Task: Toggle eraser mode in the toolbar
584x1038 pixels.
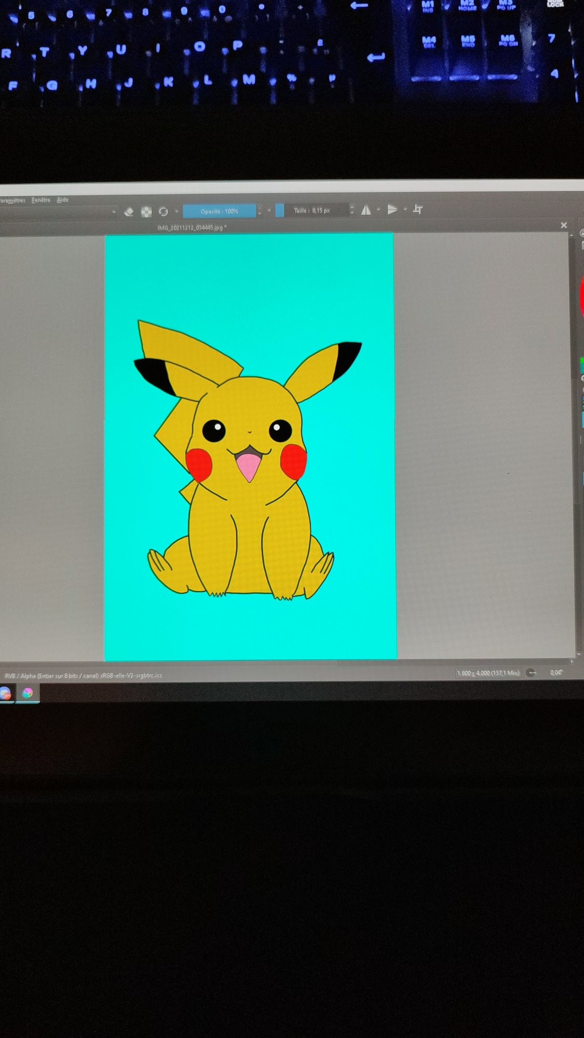Action: (129, 212)
